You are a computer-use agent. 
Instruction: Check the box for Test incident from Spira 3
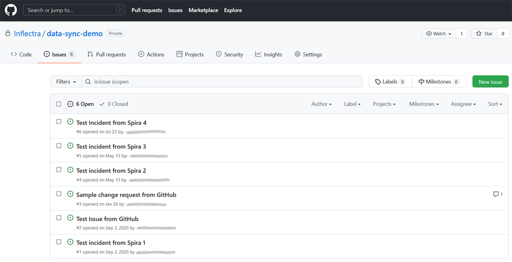59,146
